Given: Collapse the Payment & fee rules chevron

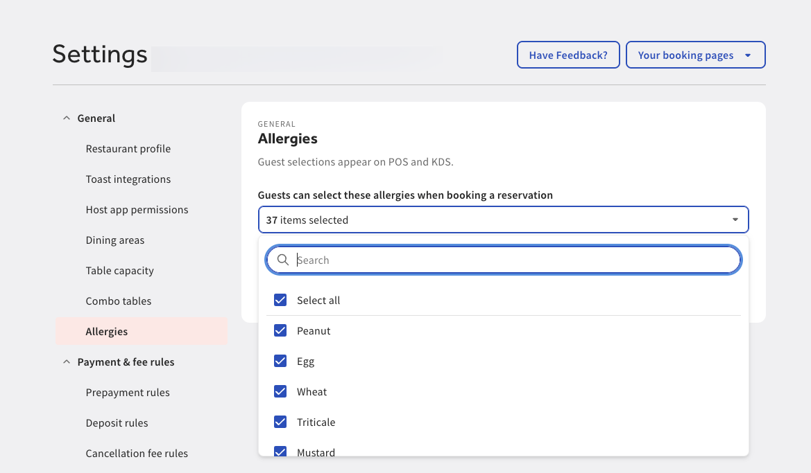Looking at the screenshot, I should pyautogui.click(x=66, y=361).
